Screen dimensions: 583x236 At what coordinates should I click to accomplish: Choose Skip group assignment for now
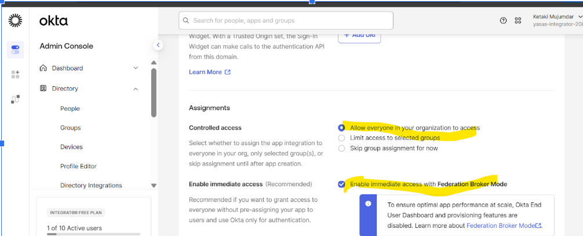coord(342,148)
